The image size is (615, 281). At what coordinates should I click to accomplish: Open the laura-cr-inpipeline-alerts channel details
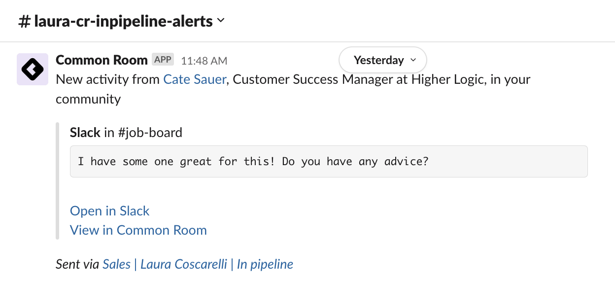click(x=123, y=22)
